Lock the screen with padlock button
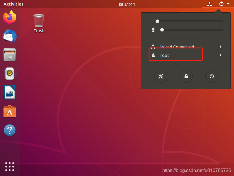 coord(186,76)
